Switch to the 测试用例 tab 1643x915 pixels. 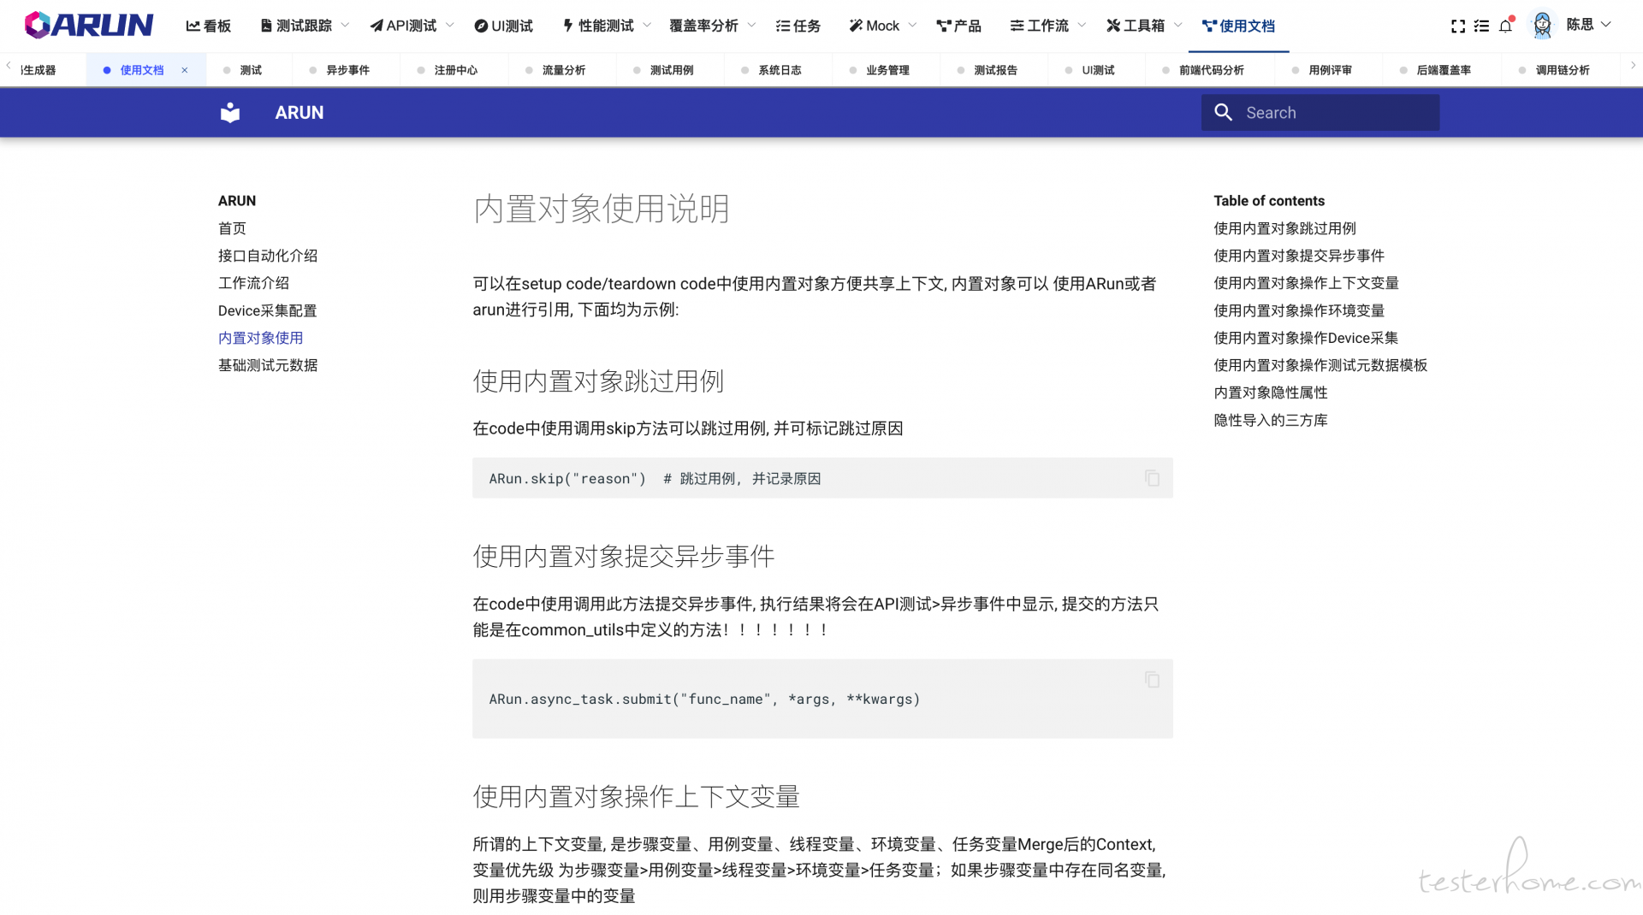pyautogui.click(x=671, y=70)
